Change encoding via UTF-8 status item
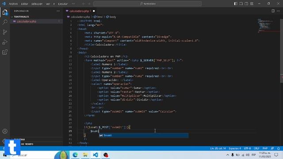Viewport: 283px width, 159px height. pos(247,148)
